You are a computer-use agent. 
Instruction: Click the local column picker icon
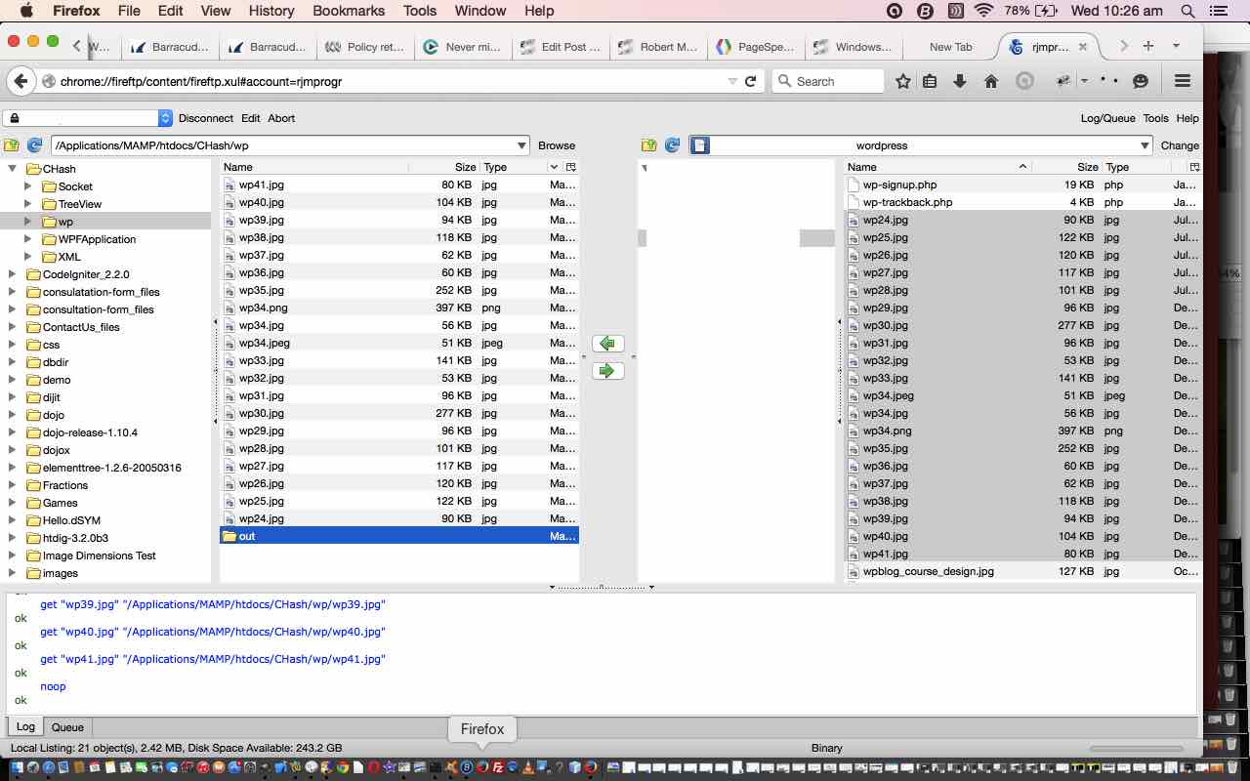pyautogui.click(x=571, y=167)
